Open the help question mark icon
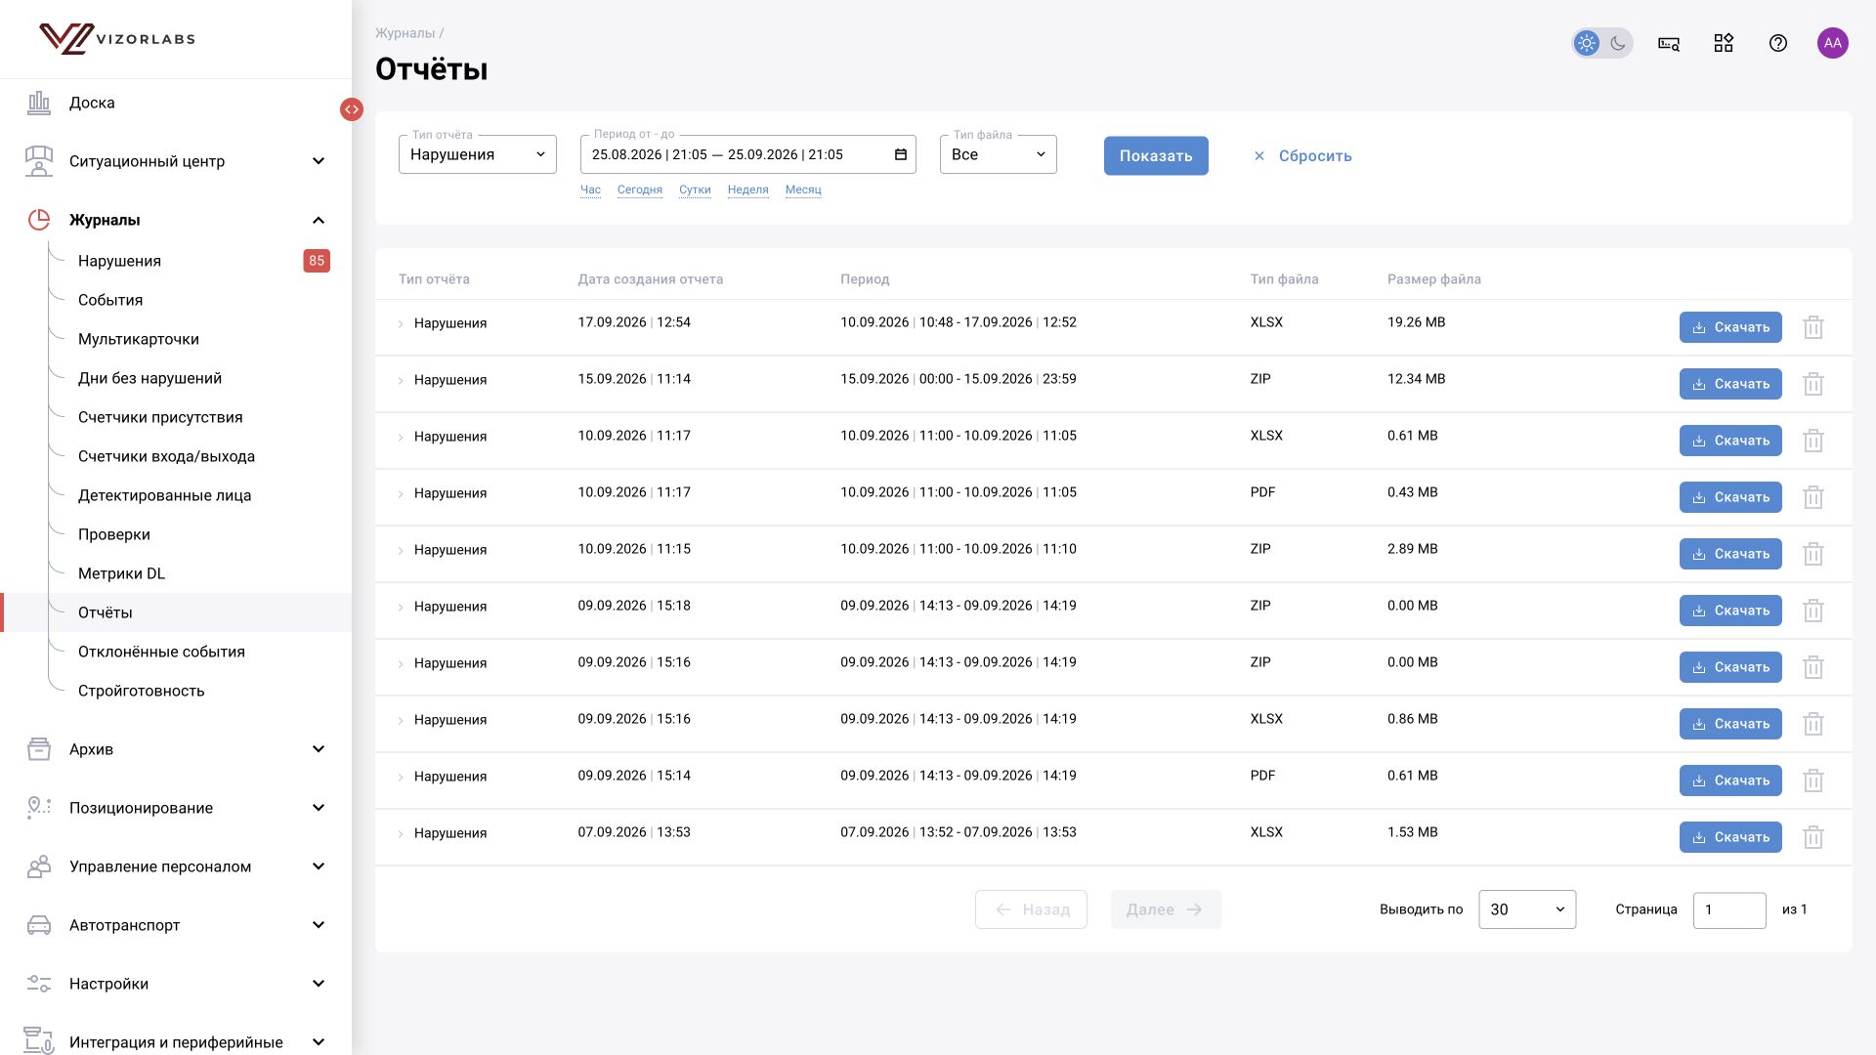 [x=1778, y=43]
